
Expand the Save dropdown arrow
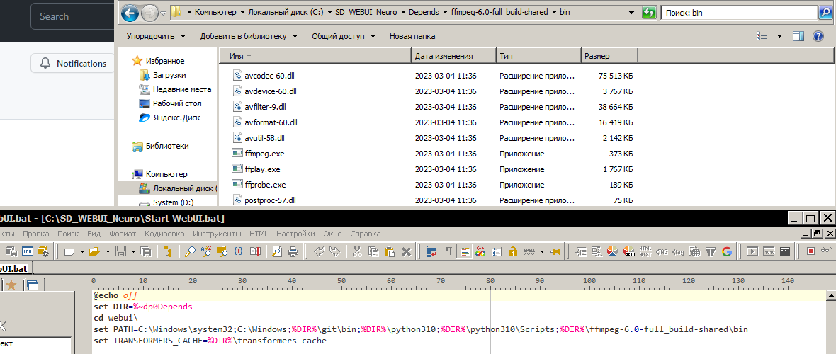(133, 251)
